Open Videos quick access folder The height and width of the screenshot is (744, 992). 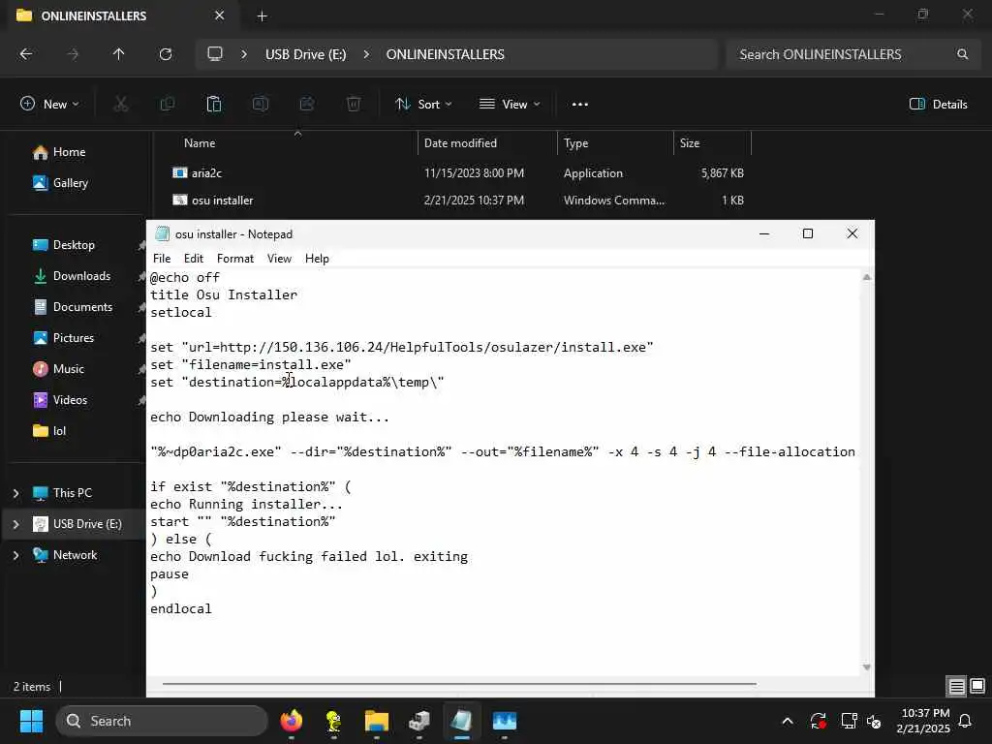(70, 400)
